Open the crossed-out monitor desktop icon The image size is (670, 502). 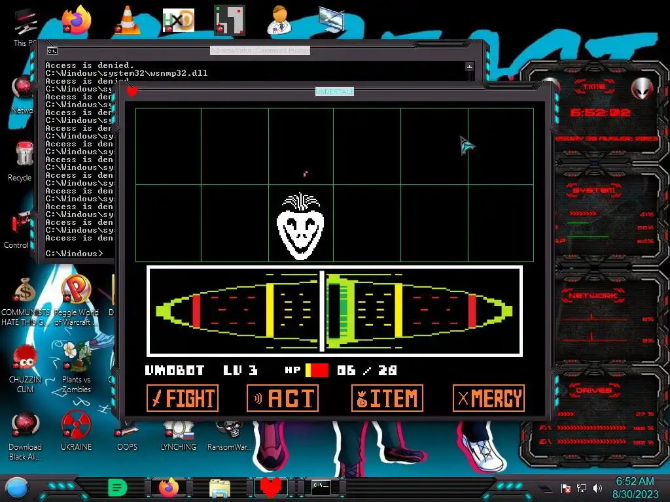click(332, 20)
